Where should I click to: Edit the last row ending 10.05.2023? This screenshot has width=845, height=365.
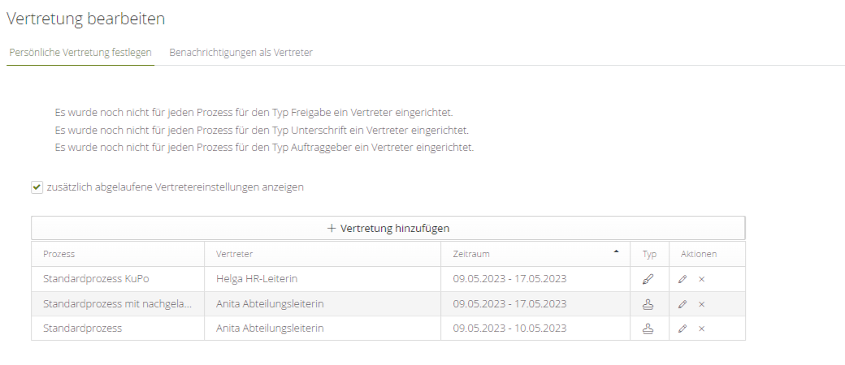682,328
